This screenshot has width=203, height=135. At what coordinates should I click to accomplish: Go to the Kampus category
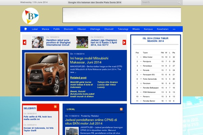(148, 29)
